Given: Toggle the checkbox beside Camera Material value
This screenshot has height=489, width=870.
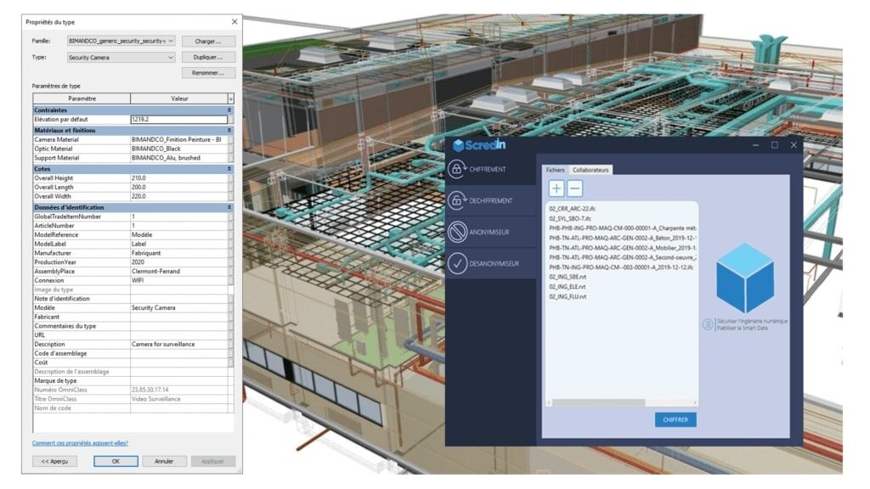Looking at the screenshot, I should (230, 138).
